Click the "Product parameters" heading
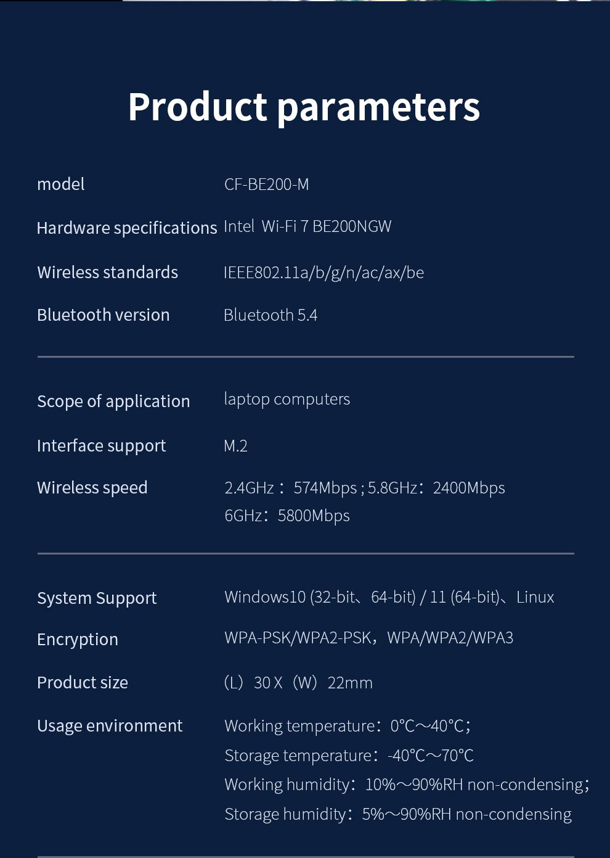Screen dimensions: 610x858 tap(304, 107)
